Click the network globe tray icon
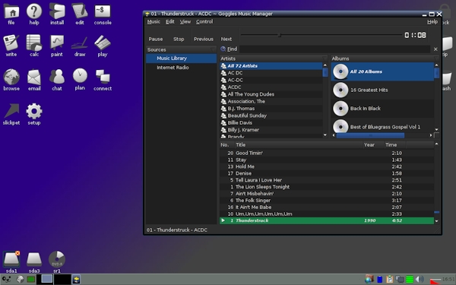Viewport: 456px width, 285px height. pyautogui.click(x=369, y=280)
